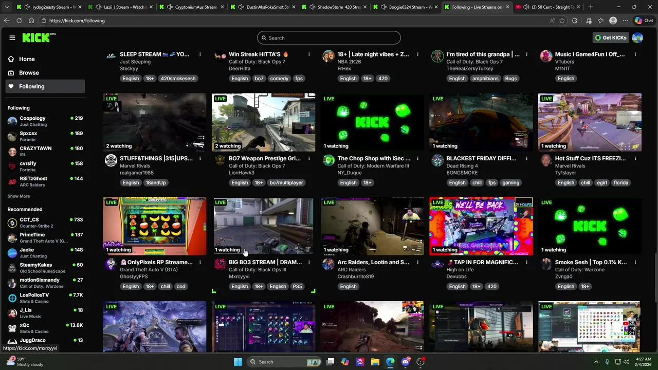
Task: Click NY_Duque channel avatar
Action: click(x=328, y=160)
